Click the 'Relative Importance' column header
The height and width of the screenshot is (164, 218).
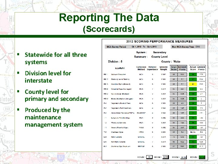[152, 68]
